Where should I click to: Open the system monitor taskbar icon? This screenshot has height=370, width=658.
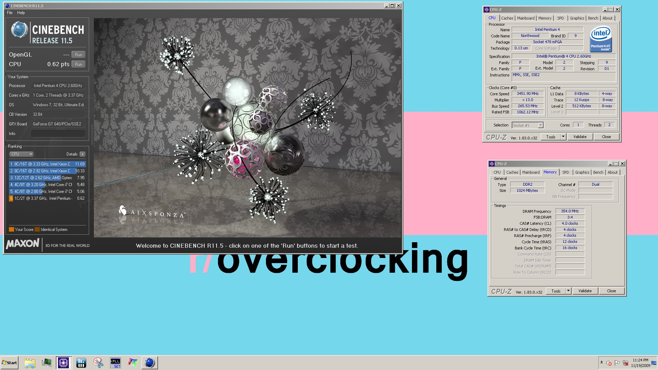(47, 363)
